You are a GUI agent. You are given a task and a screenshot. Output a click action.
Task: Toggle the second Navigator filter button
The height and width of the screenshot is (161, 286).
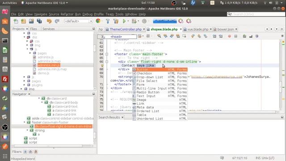[x=30, y=152]
